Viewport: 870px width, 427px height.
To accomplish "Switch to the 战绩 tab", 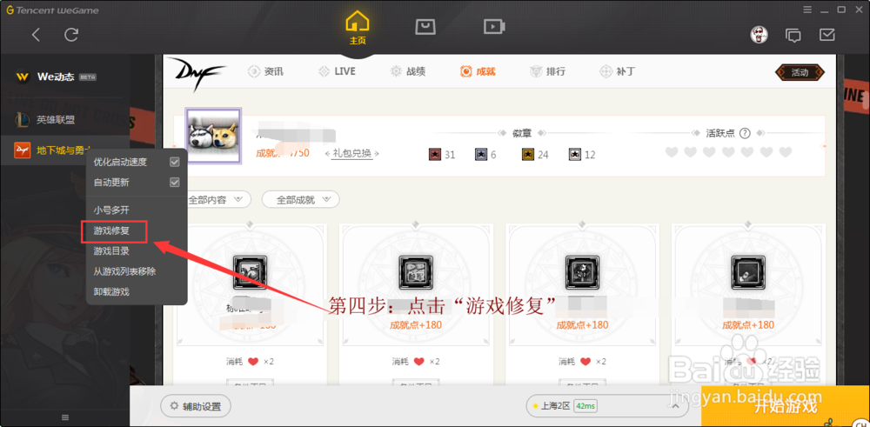I will tap(408, 71).
